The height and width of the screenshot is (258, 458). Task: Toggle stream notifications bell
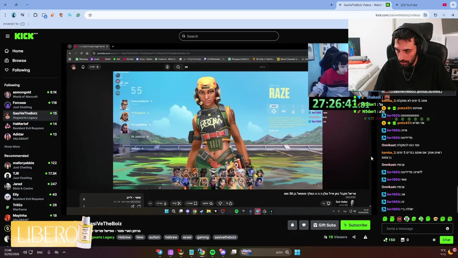[292, 225]
